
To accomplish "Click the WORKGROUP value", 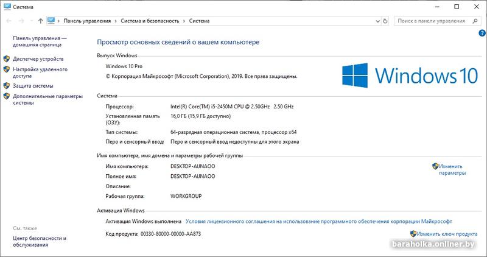I will click(186, 196).
